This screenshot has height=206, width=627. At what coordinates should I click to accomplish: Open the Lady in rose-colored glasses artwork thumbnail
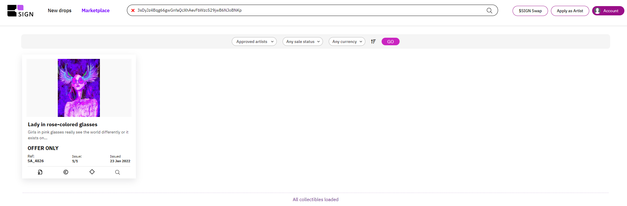(x=79, y=88)
